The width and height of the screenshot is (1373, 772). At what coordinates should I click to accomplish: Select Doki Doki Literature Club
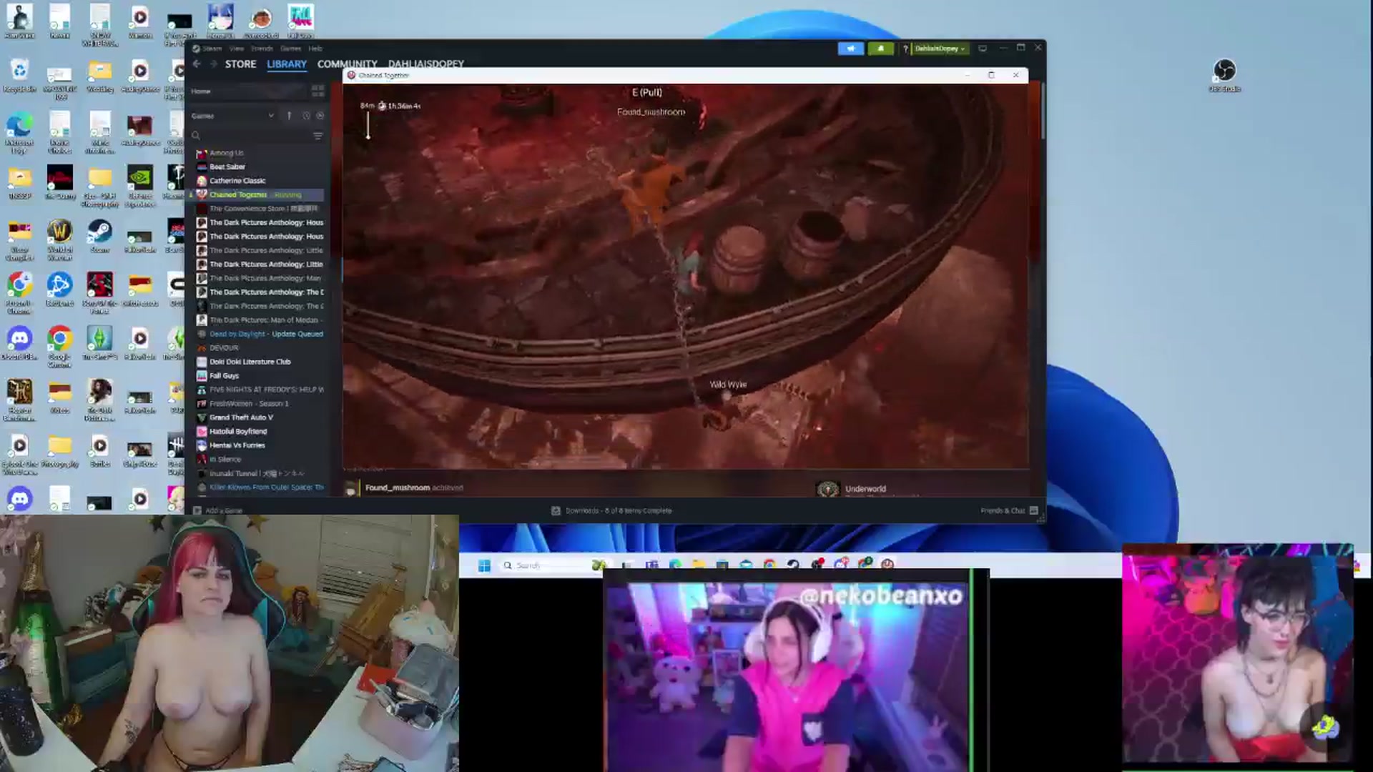click(x=250, y=362)
